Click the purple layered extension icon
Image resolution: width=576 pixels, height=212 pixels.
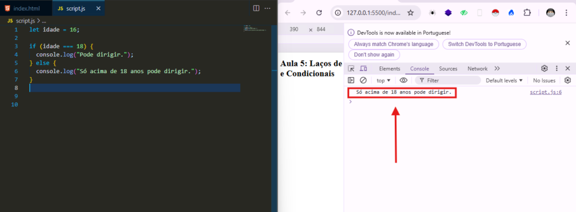pyautogui.click(x=448, y=13)
